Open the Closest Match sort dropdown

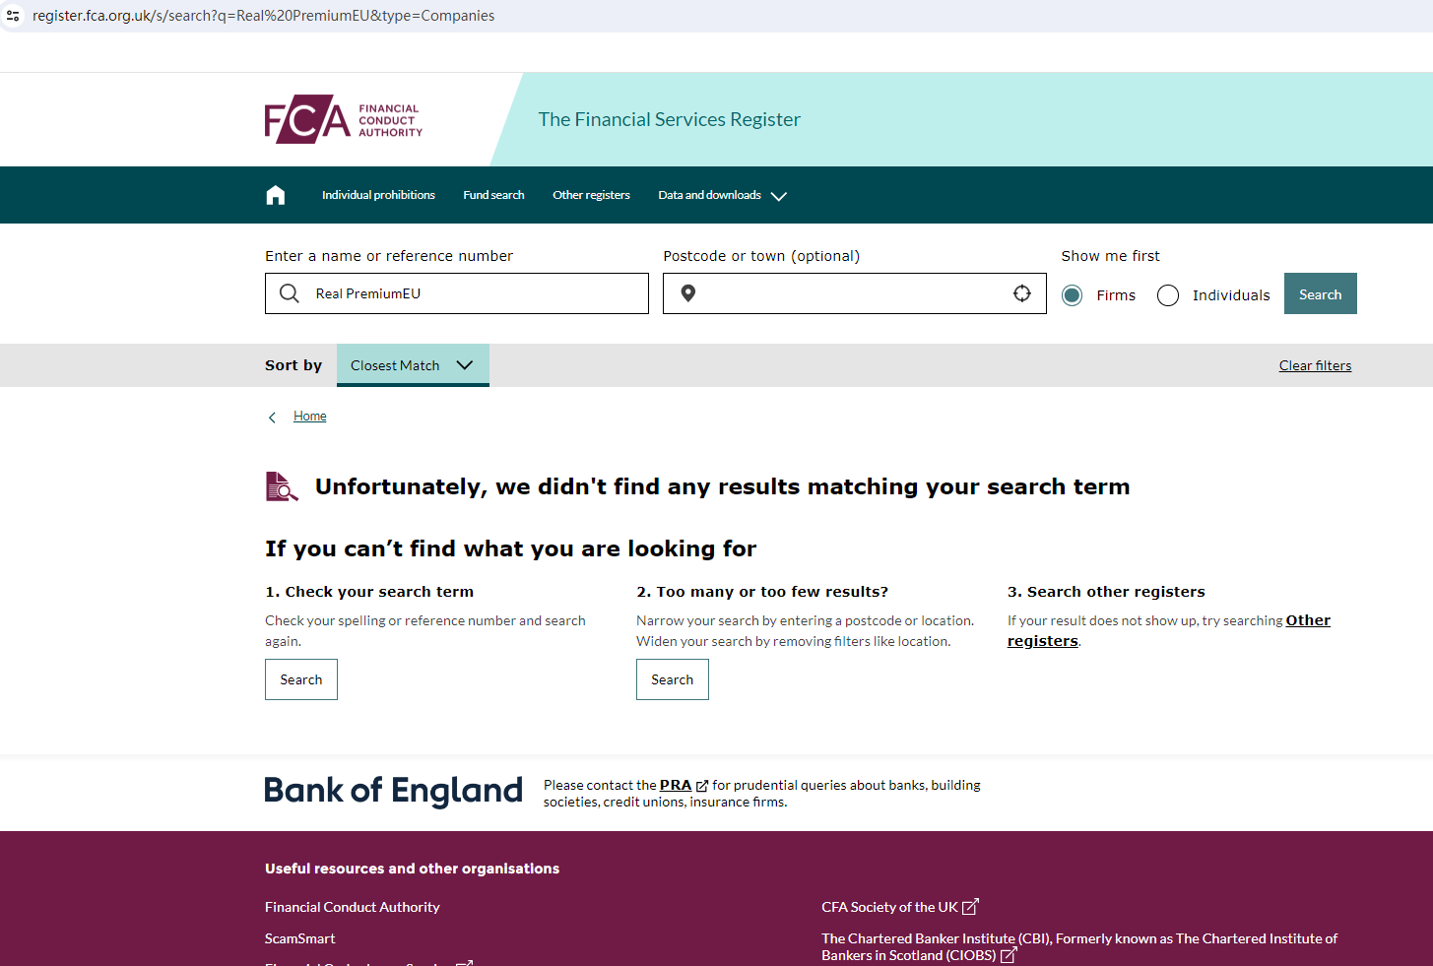pyautogui.click(x=413, y=365)
